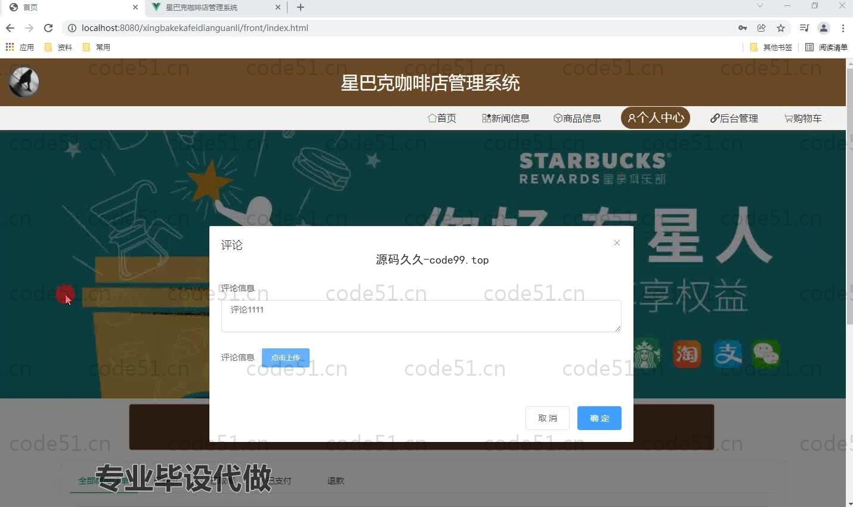Open the 资料 bookmarks folder
The image size is (853, 507).
tap(58, 47)
